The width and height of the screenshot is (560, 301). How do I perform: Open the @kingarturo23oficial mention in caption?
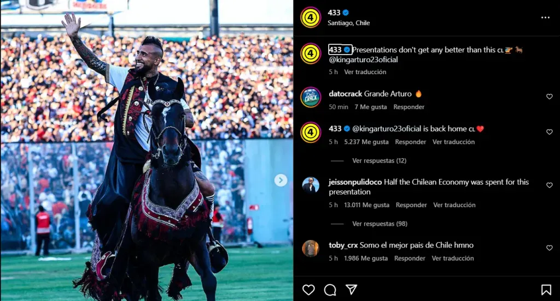tap(363, 59)
